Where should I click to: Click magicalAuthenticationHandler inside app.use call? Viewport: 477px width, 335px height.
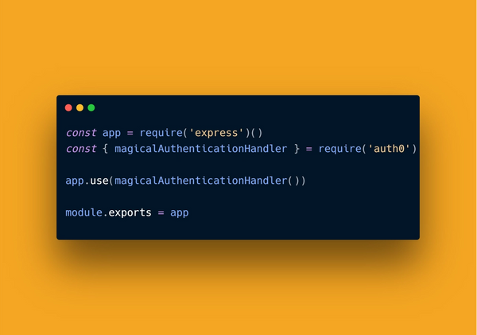201,181
